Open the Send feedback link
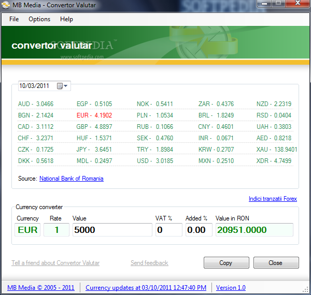The width and height of the screenshot is (311, 295). [149, 263]
